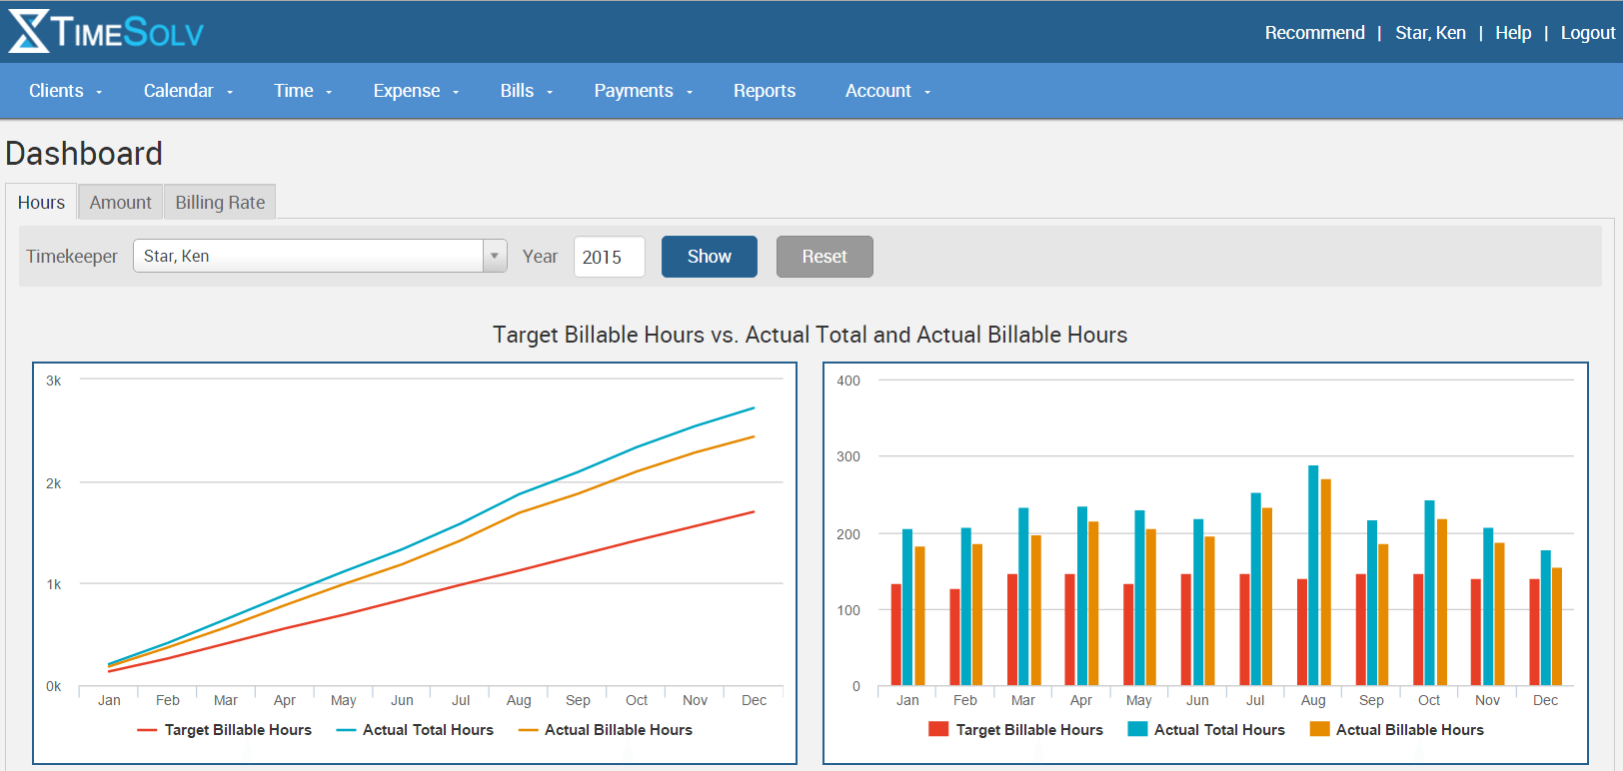Image resolution: width=1623 pixels, height=771 pixels.
Task: Switch to the Amount tab
Action: coord(120,203)
